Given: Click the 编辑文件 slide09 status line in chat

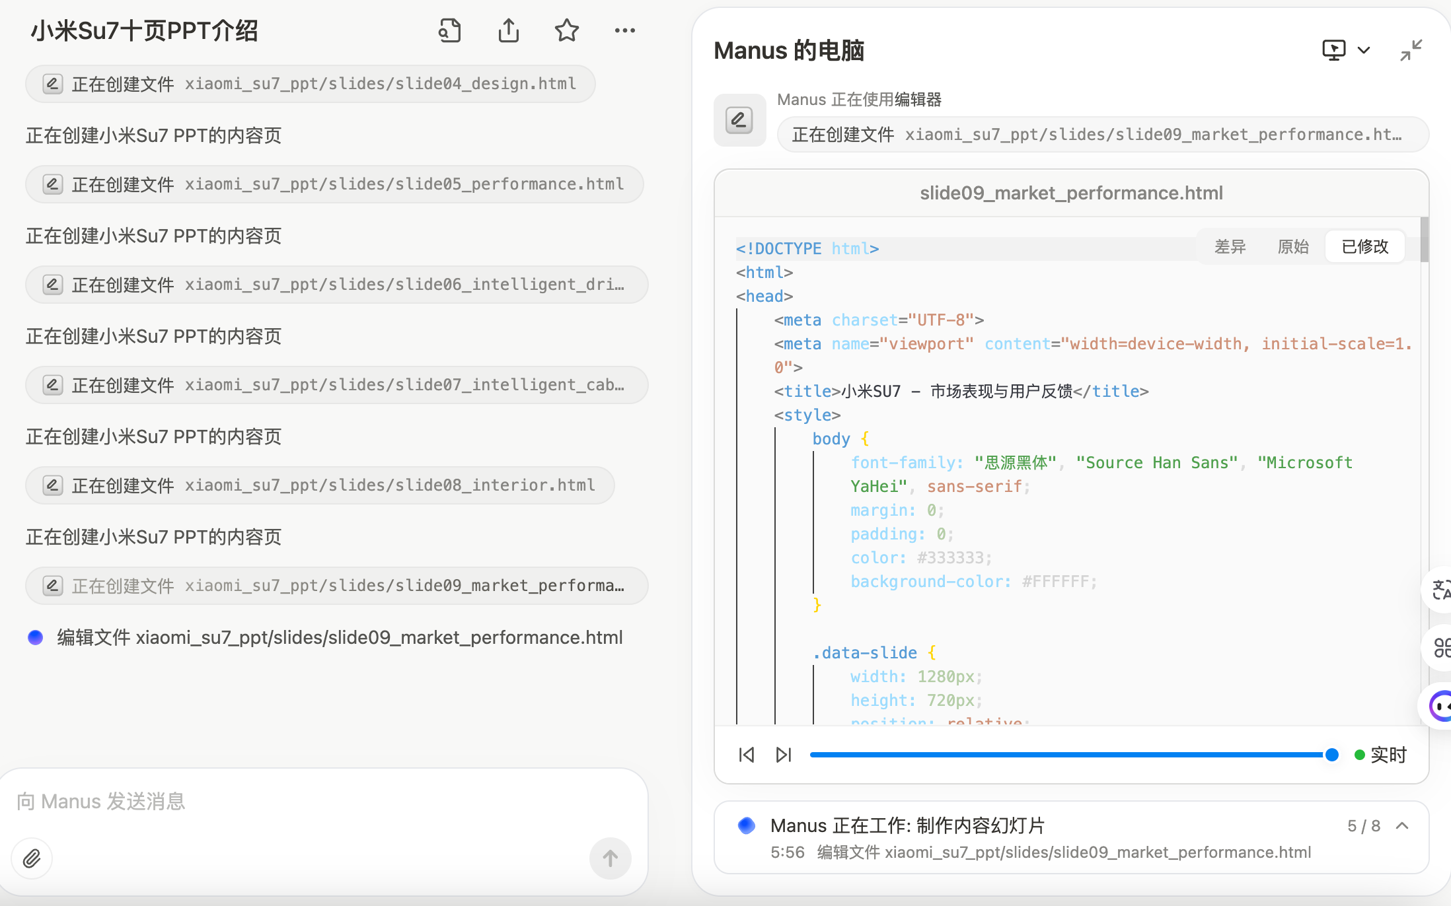Looking at the screenshot, I should 340,637.
